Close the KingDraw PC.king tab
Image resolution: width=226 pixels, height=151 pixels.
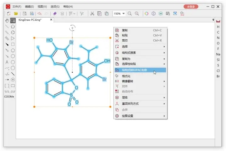pyautogui.click(x=51, y=20)
